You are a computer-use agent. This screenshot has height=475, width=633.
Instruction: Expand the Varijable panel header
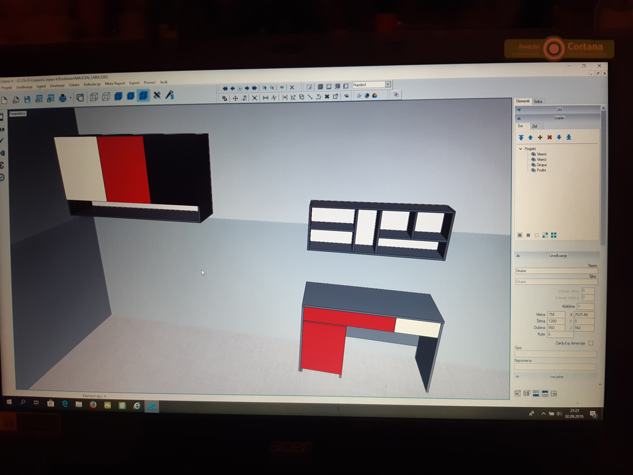pos(557,376)
